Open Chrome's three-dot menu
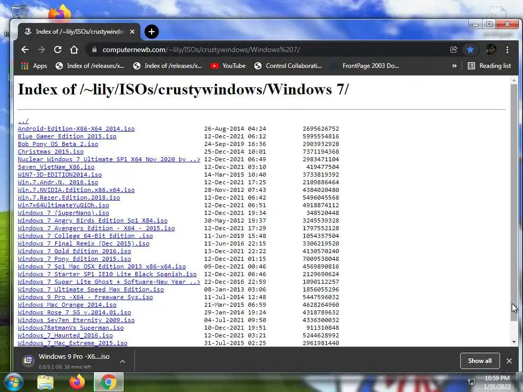Screen dimensions: 523x392 tap(507, 50)
